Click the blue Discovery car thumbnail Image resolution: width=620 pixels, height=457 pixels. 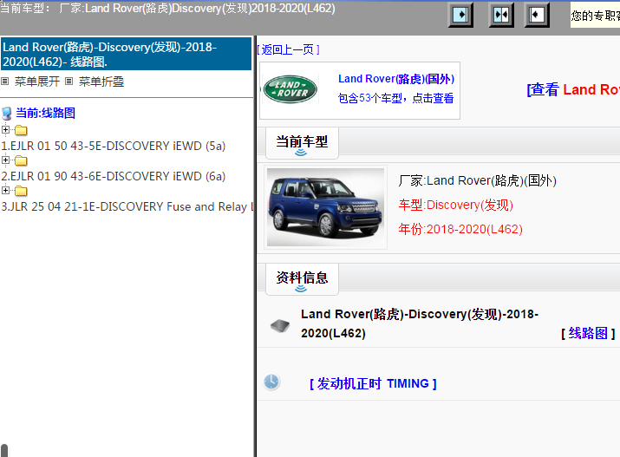325,207
